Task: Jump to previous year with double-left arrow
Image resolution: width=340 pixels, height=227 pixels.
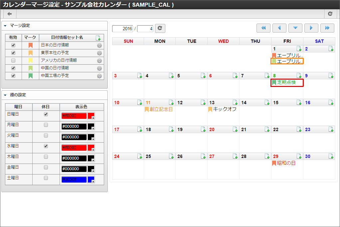Action: [x=263, y=28]
